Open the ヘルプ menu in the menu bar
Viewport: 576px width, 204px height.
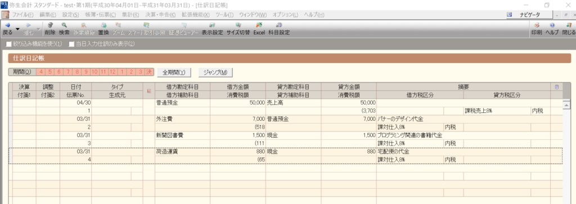(314, 15)
